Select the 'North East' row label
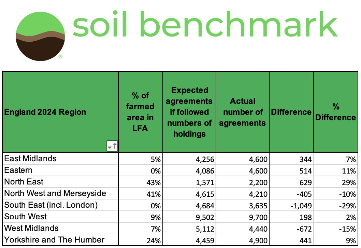Image resolution: width=361 pixels, height=248 pixels. 60,182
